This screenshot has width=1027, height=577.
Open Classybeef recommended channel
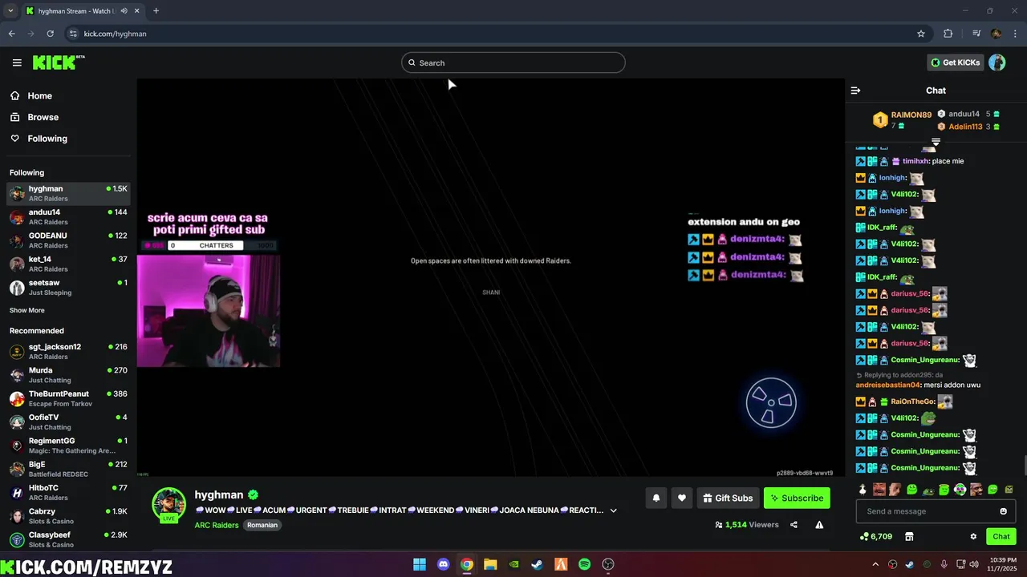click(x=68, y=539)
